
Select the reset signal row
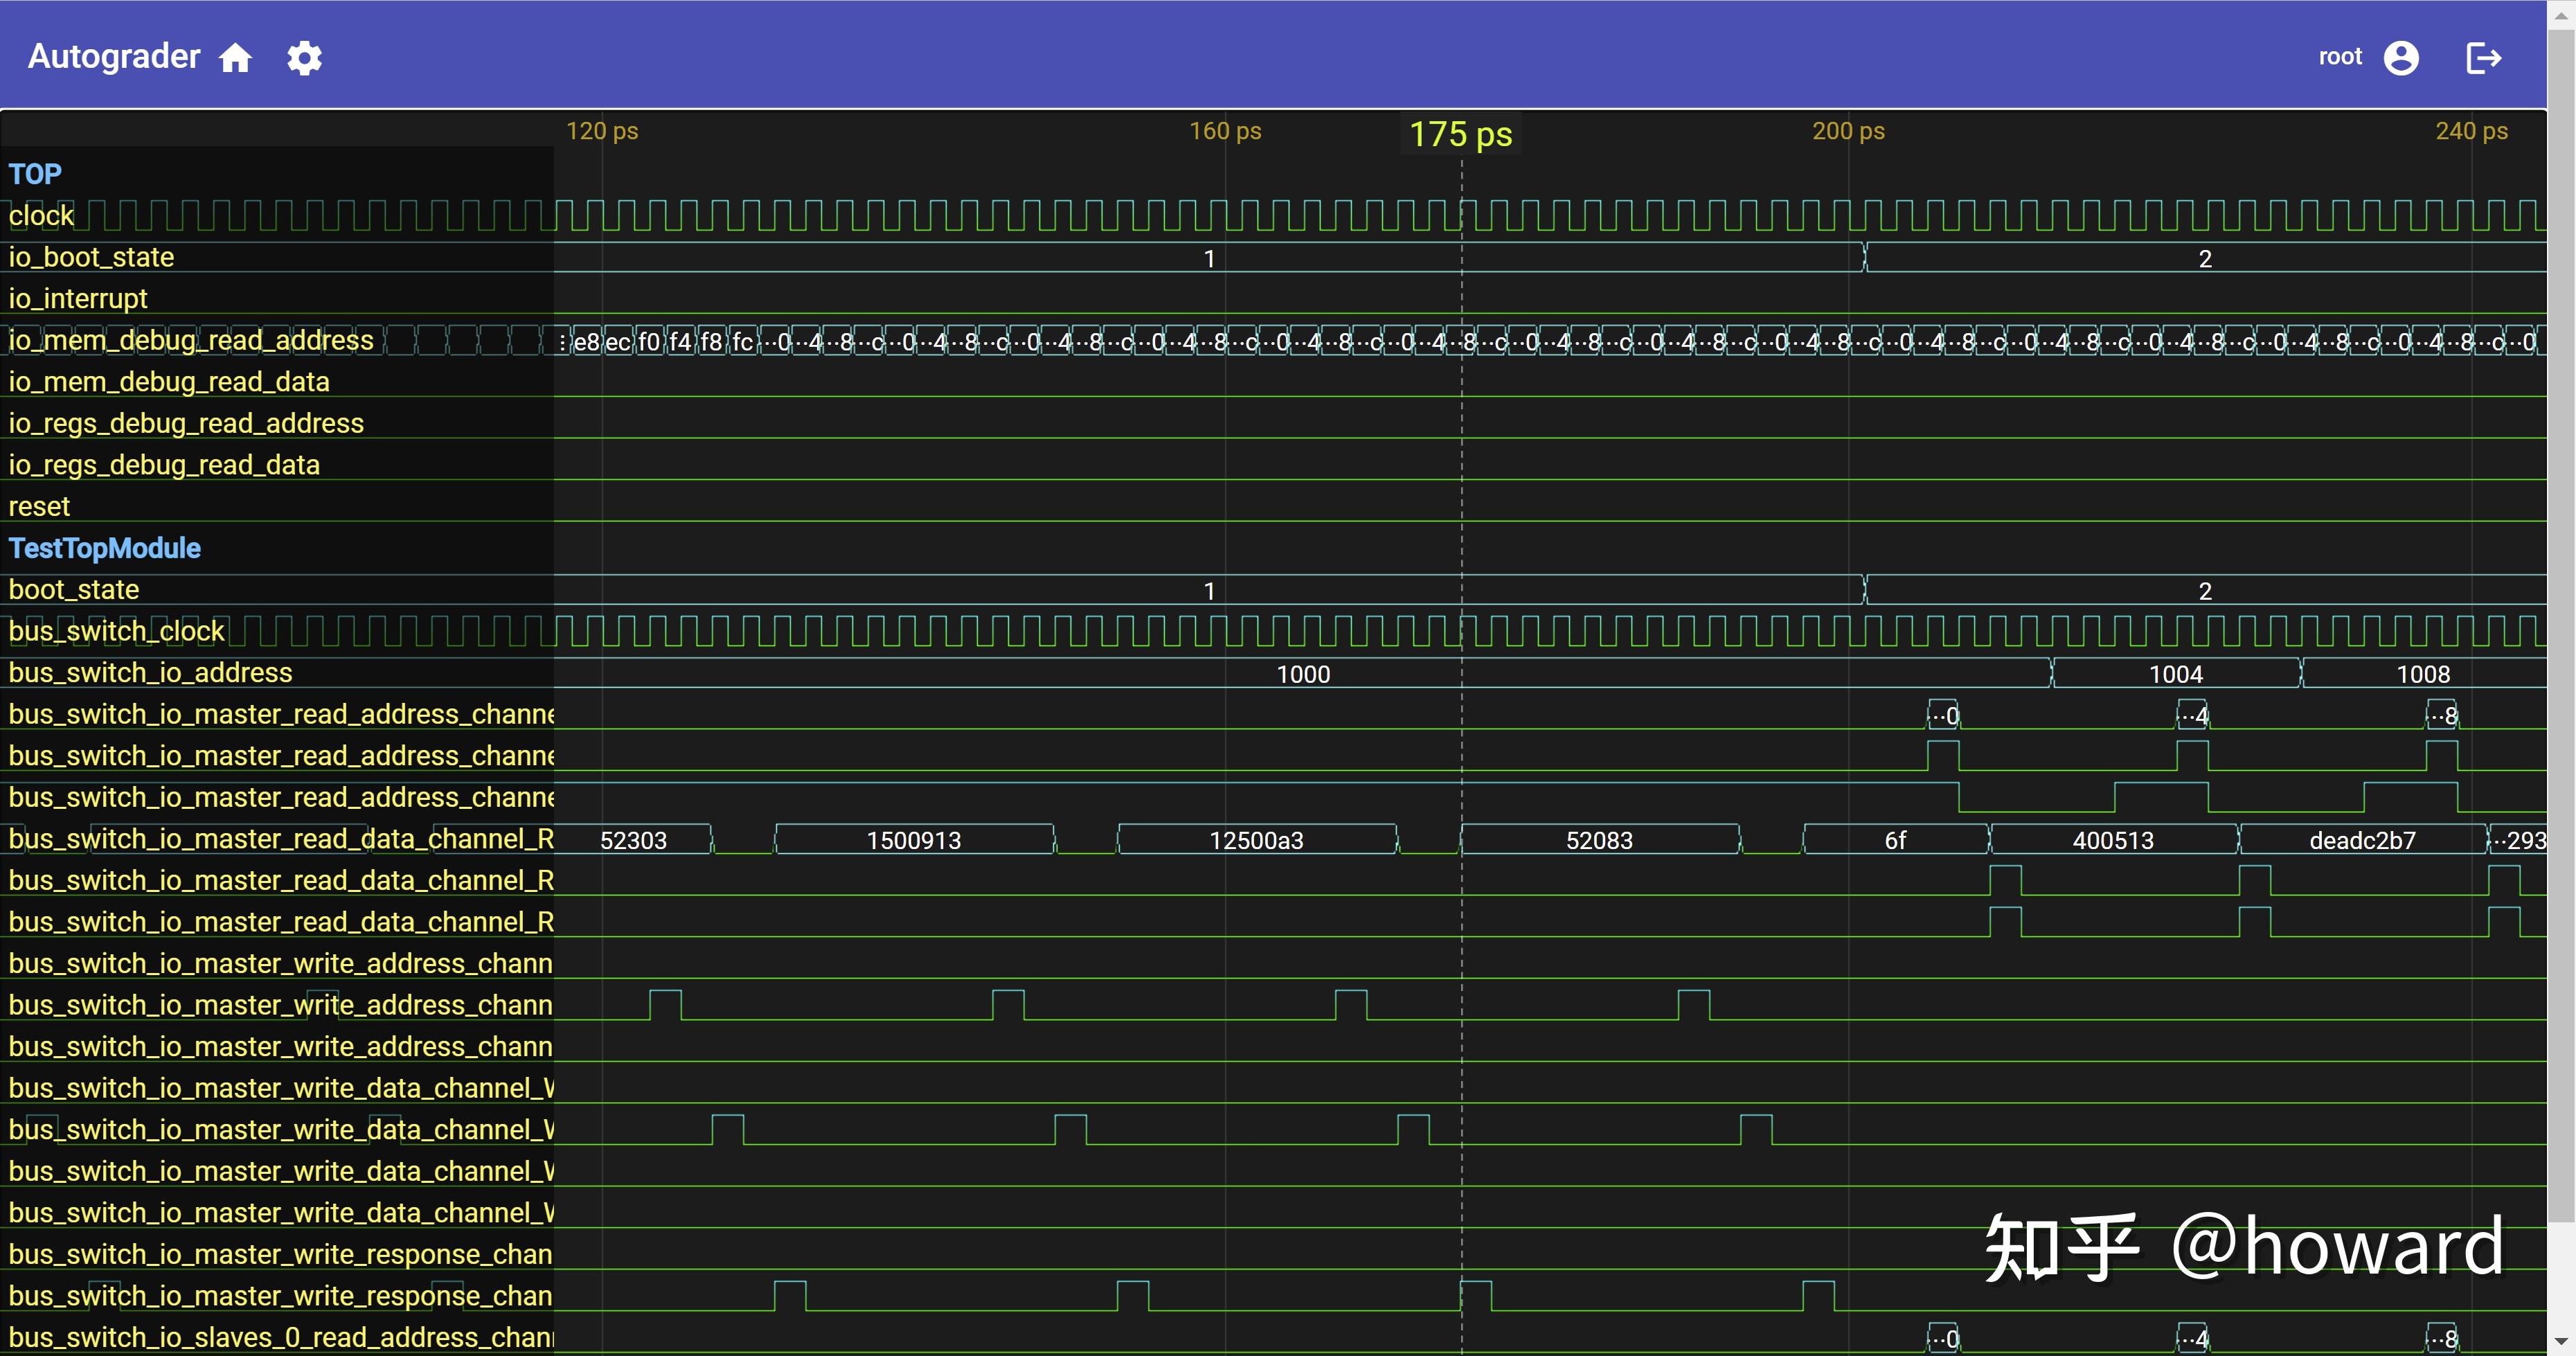39,507
